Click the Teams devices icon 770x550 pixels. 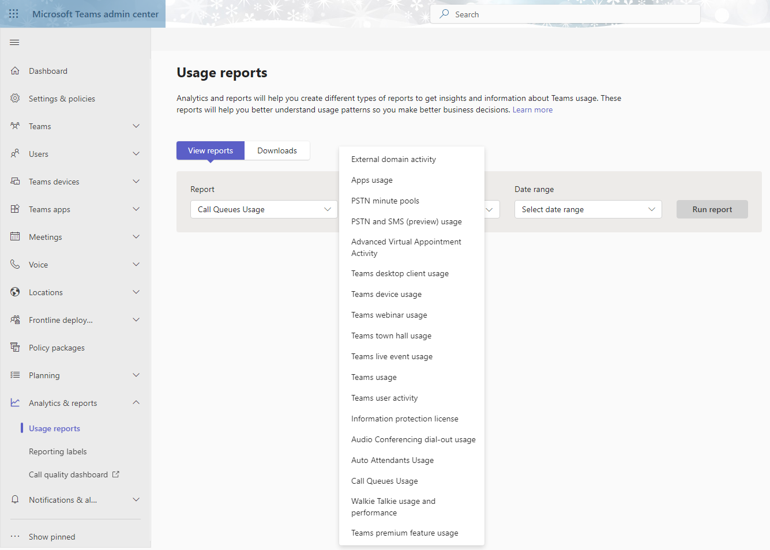click(x=15, y=182)
